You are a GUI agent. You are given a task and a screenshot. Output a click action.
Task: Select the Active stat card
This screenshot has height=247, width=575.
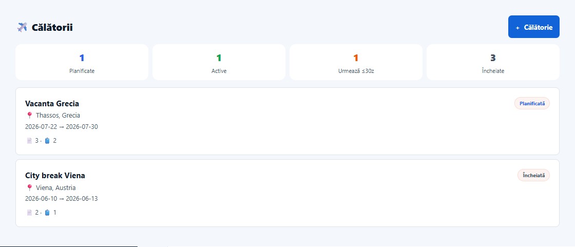[219, 62]
